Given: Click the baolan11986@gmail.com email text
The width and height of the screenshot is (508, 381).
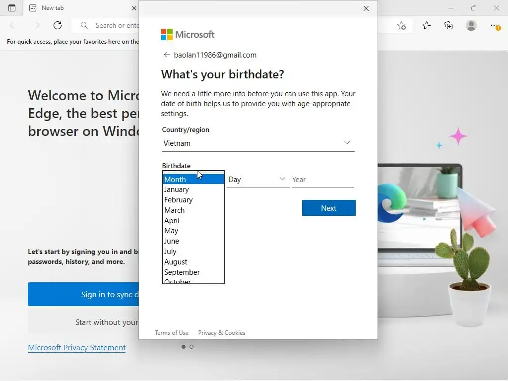Looking at the screenshot, I should point(215,55).
